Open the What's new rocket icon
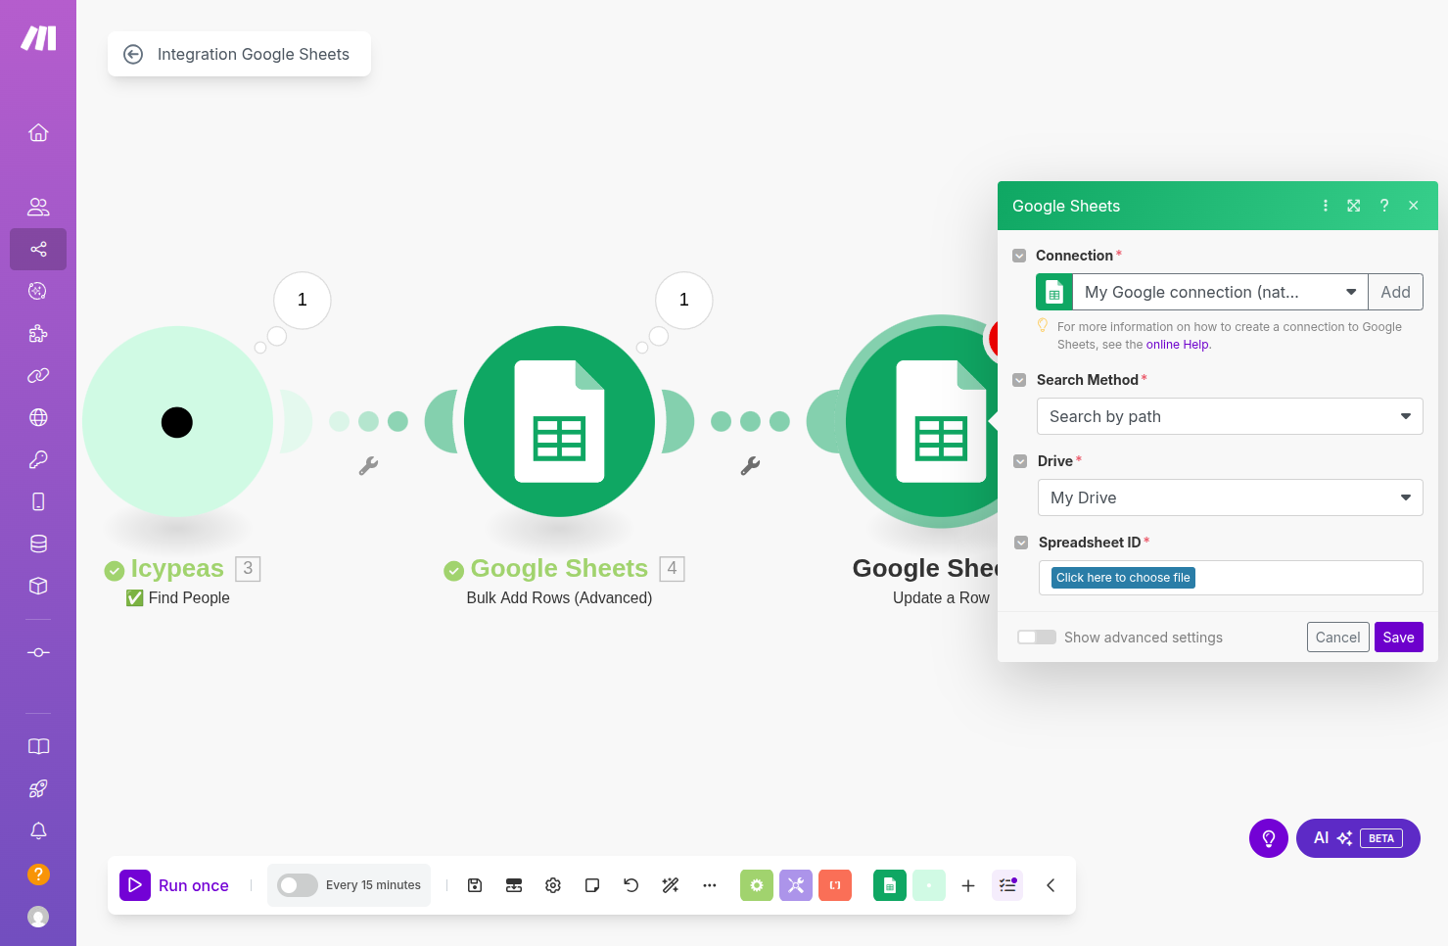1448x946 pixels. coord(38,788)
